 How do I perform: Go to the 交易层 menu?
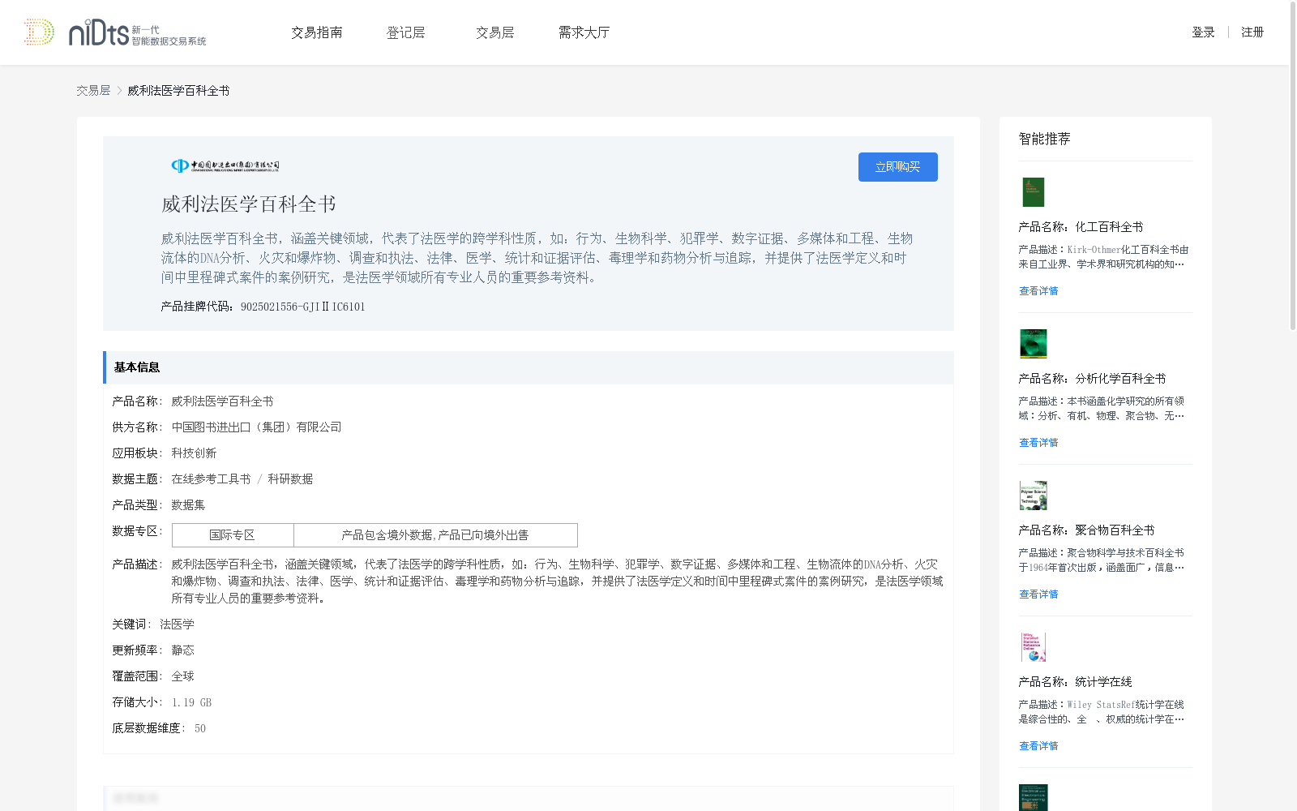(x=495, y=32)
